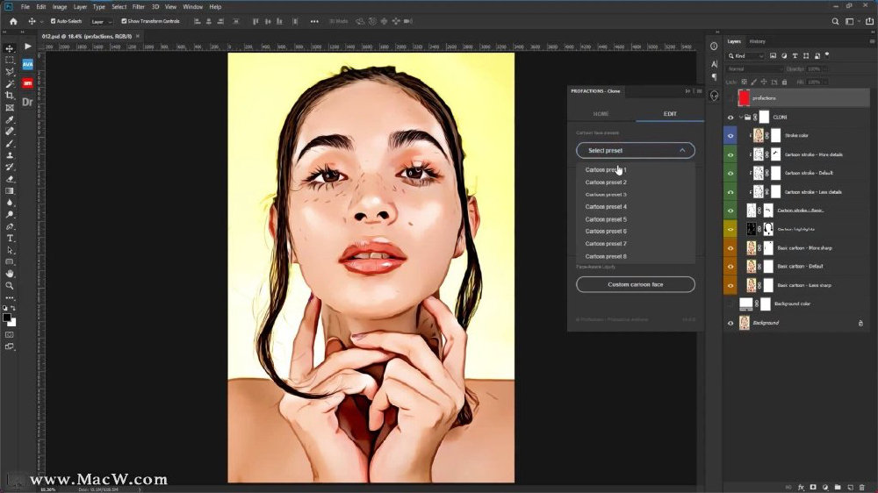Click the three-dots more options in options bar

pos(314,21)
